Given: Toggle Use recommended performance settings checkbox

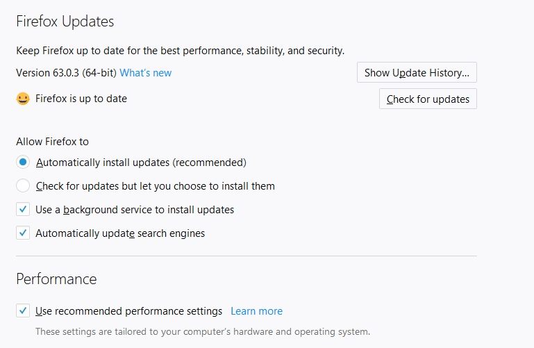Looking at the screenshot, I should [23, 311].
